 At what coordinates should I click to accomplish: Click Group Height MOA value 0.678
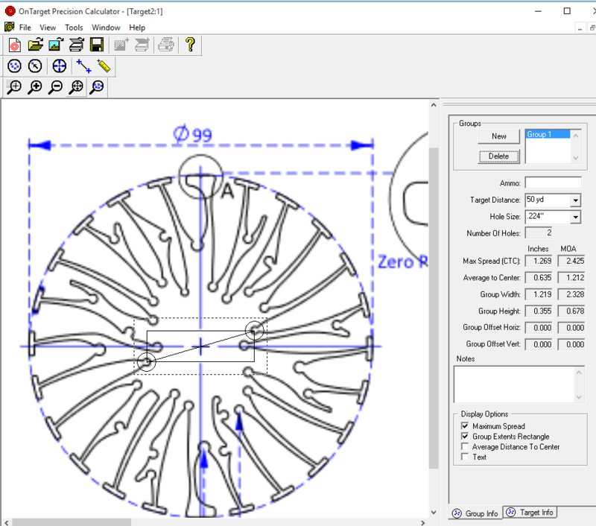click(571, 311)
